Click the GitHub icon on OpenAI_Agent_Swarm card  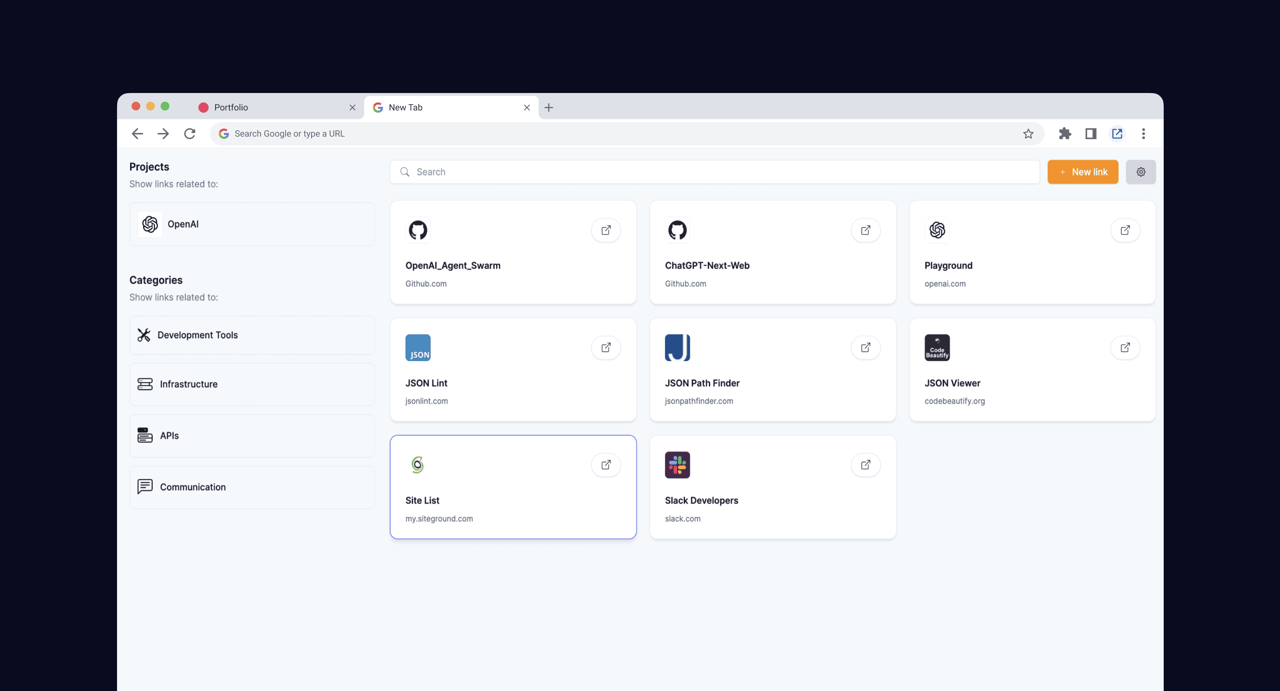coord(418,230)
